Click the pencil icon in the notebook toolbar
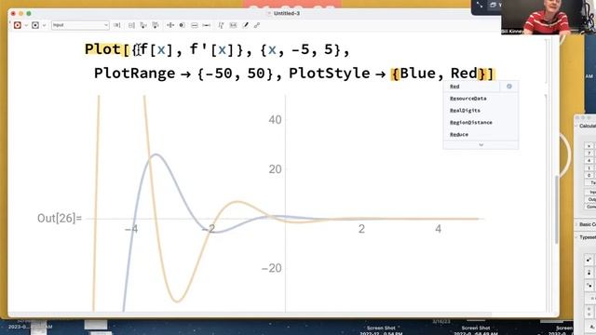This screenshot has width=596, height=335. 246,25
